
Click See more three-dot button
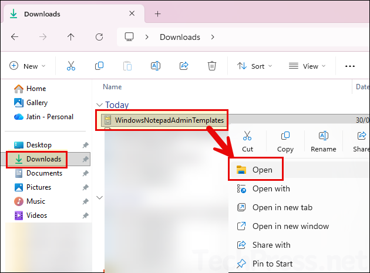pos(350,66)
